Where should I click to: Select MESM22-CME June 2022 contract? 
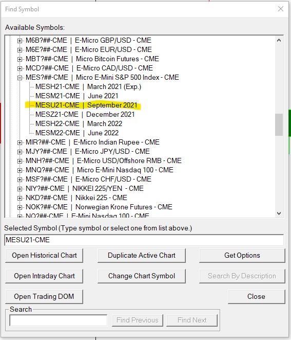[77, 133]
